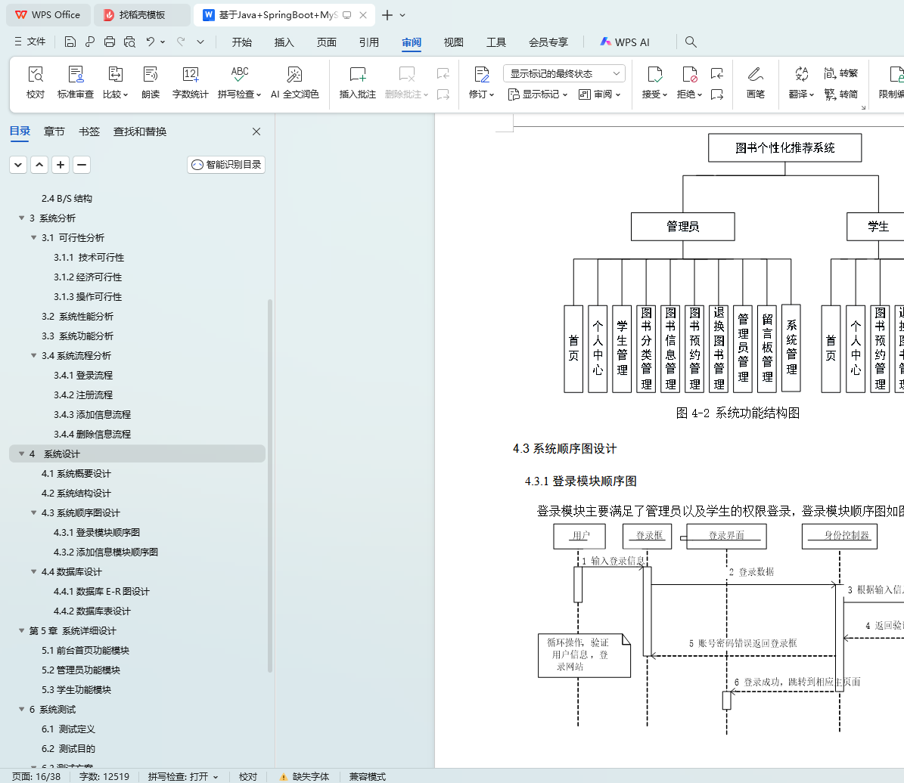The height and width of the screenshot is (783, 904).
Task: Click the print icon in quick toolbar
Action: [110, 42]
